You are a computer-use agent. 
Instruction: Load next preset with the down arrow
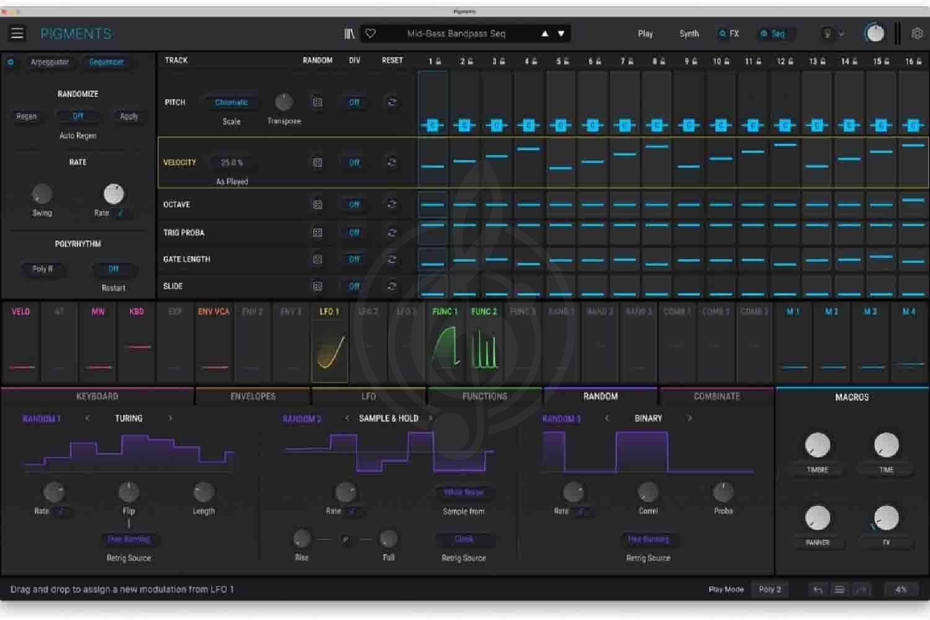[x=561, y=33]
